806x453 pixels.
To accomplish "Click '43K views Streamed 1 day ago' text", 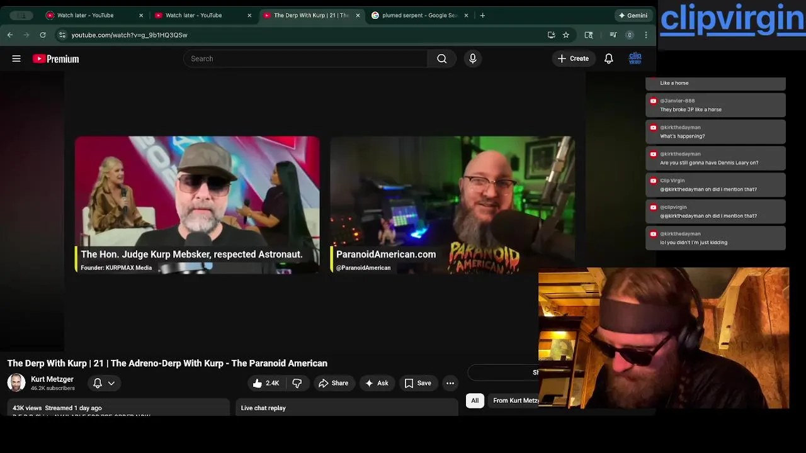I will (x=57, y=408).
